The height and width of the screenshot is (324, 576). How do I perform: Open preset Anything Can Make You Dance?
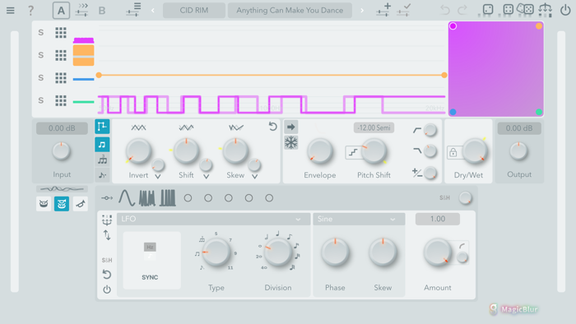290,10
